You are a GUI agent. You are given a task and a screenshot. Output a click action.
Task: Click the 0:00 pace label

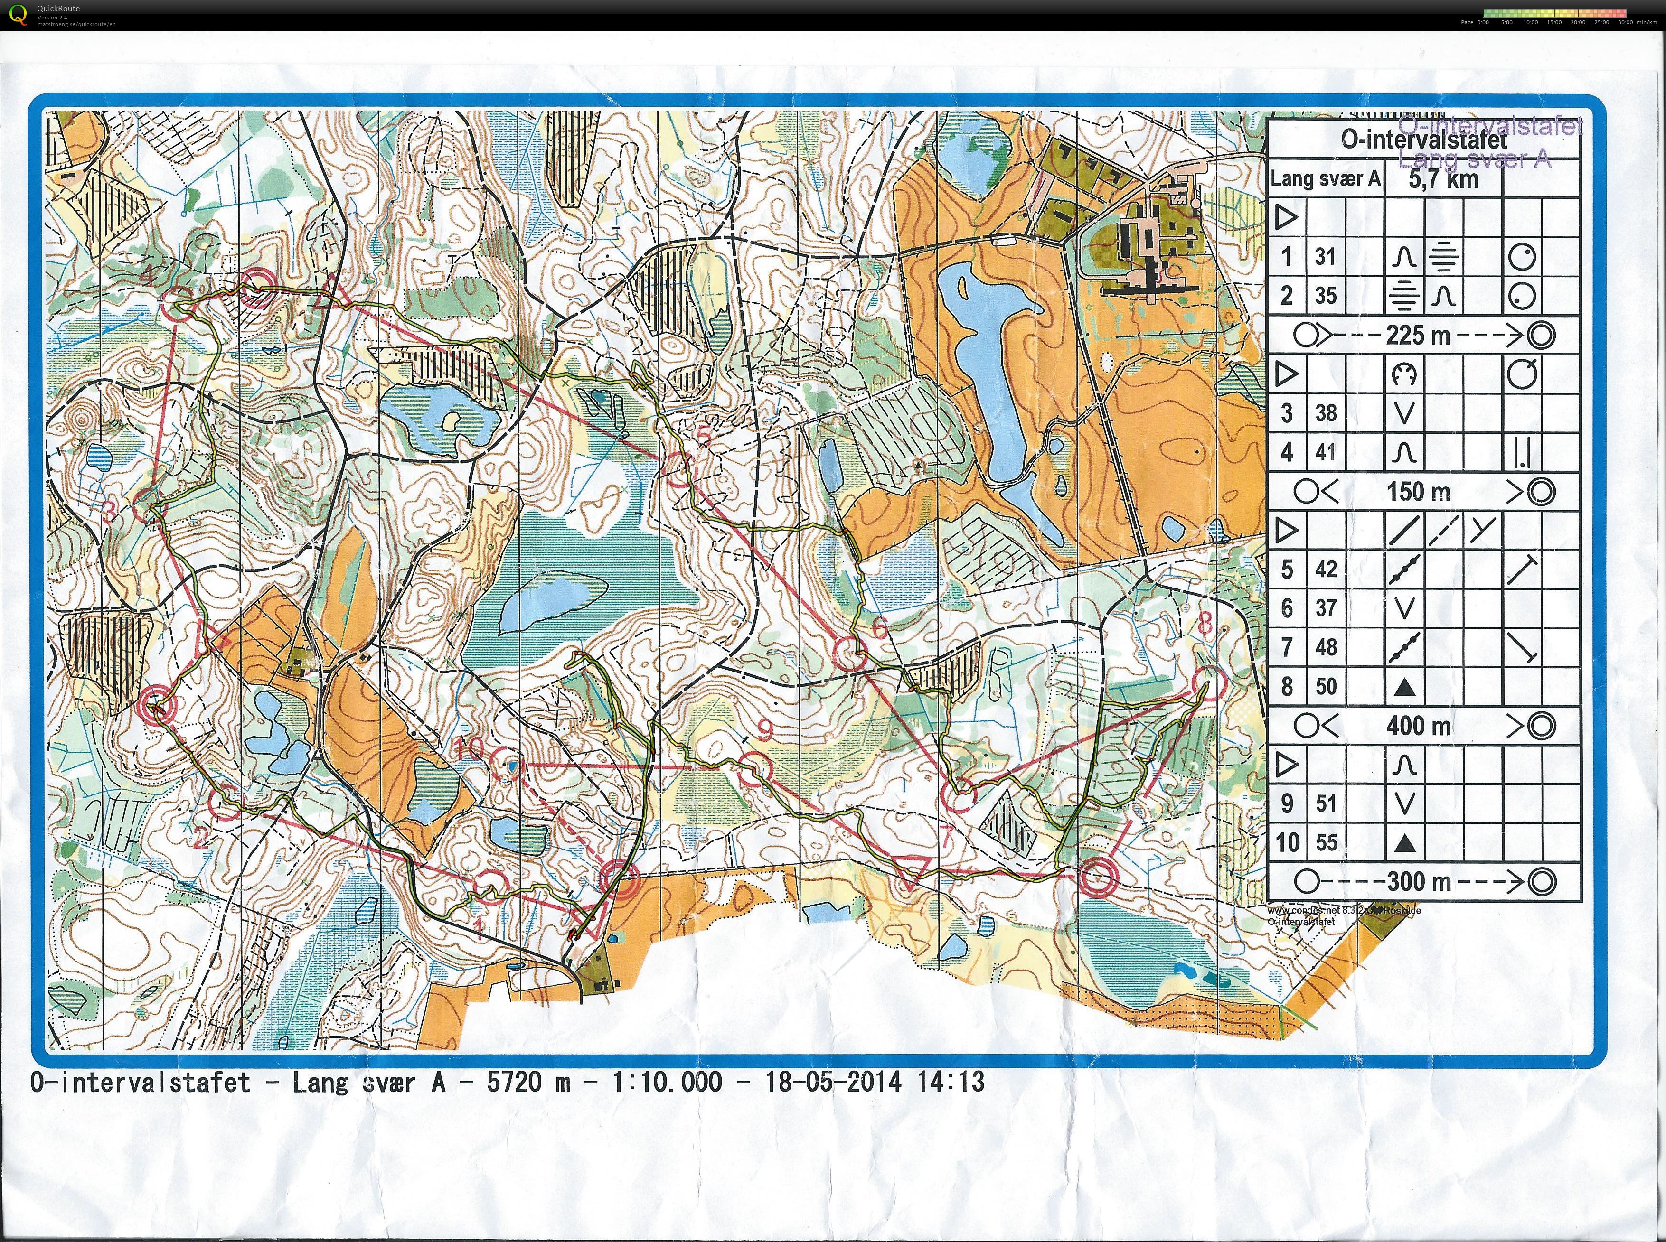(1482, 23)
